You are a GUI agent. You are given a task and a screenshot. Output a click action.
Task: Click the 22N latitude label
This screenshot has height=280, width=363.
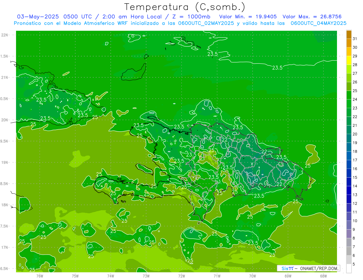tap(5, 35)
